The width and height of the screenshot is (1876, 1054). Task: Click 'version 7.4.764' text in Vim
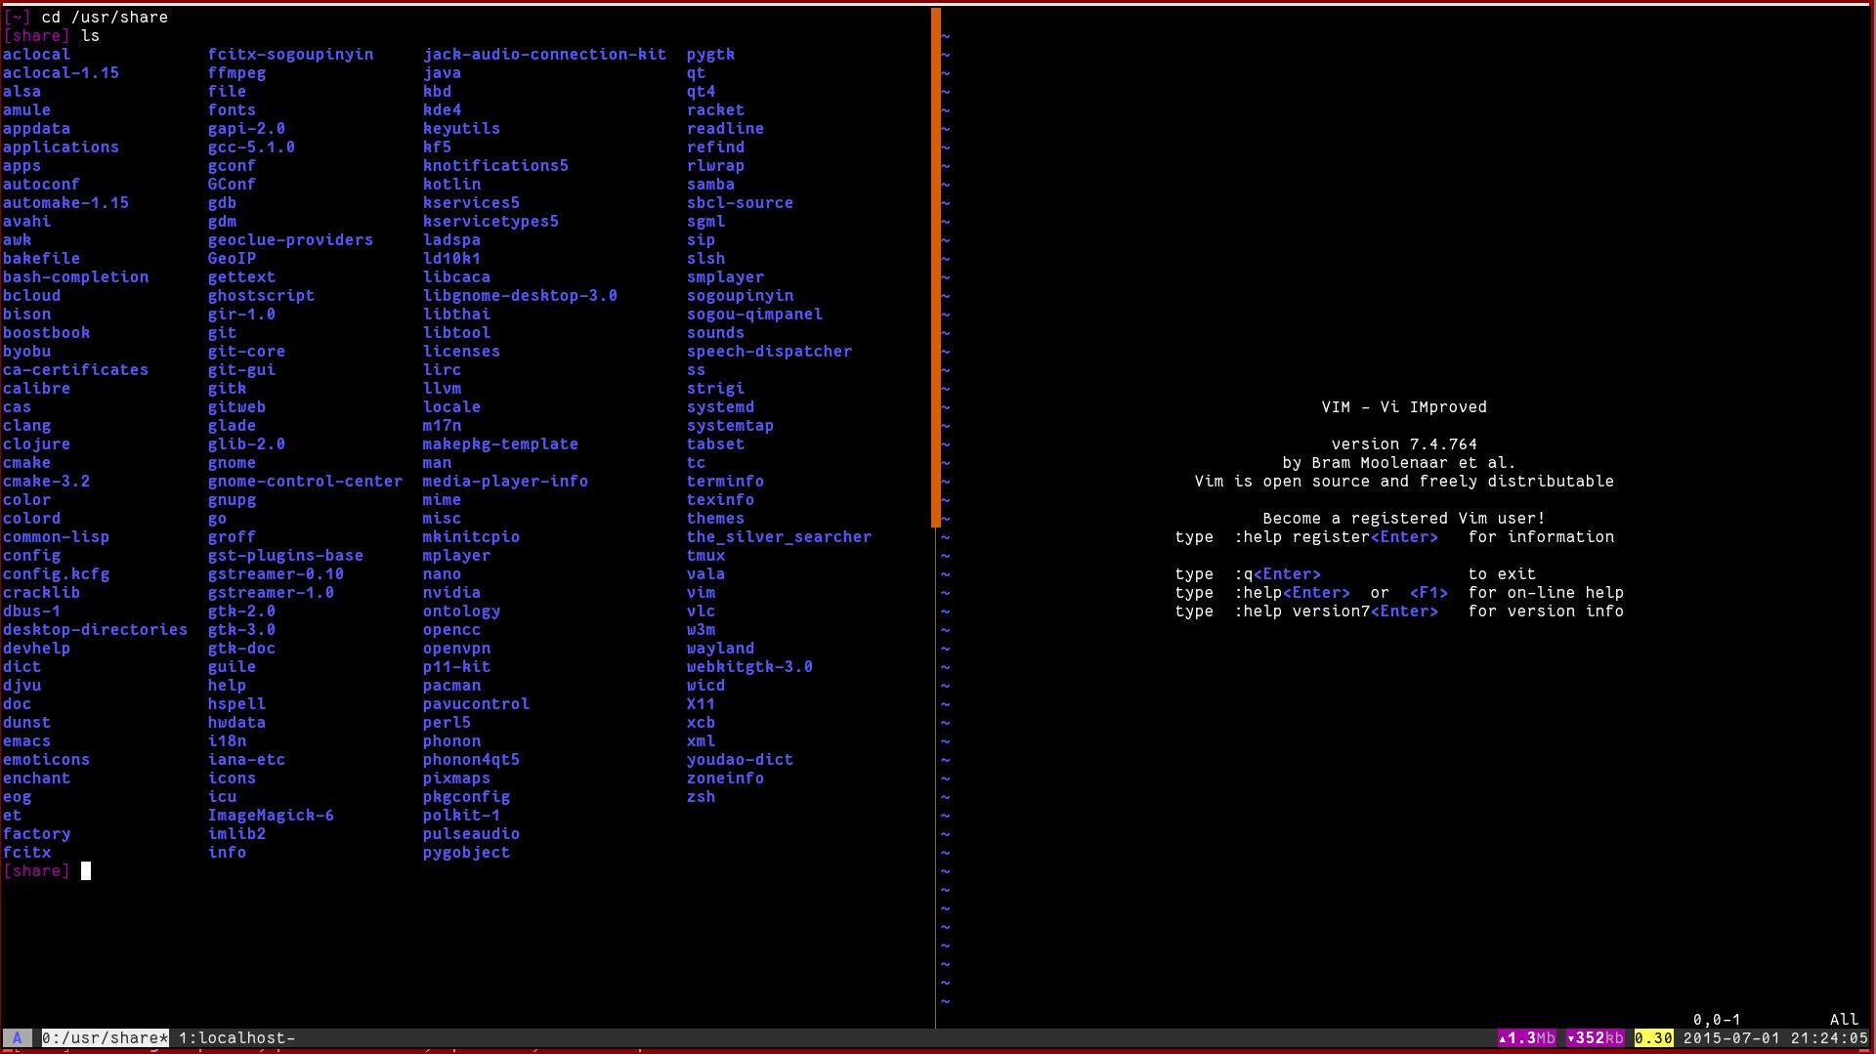1404,443
